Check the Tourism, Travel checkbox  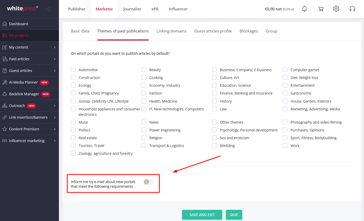tap(73, 145)
